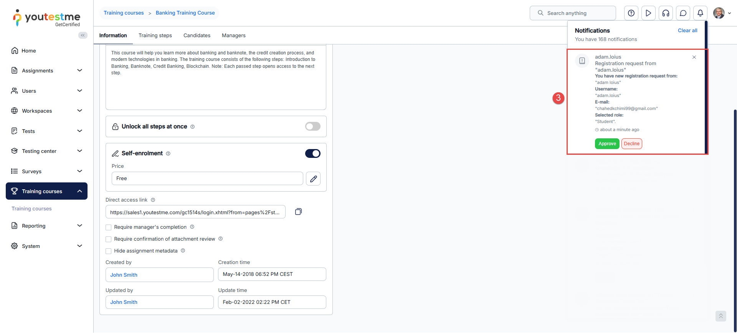Switch to the Training steps tab

pyautogui.click(x=155, y=35)
